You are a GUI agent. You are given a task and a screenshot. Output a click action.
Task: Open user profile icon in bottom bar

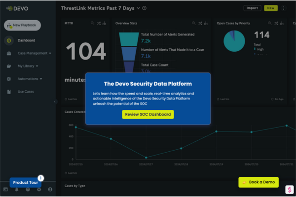point(50,189)
